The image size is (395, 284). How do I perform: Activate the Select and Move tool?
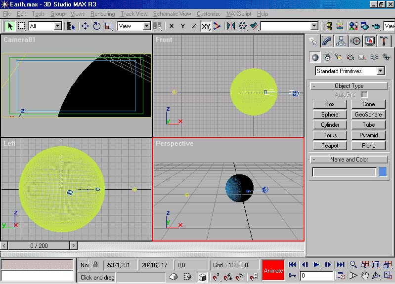[x=85, y=26]
